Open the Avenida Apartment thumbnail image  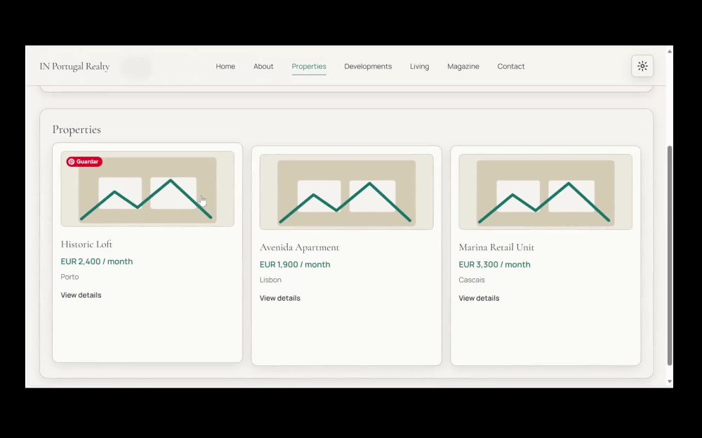pyautogui.click(x=347, y=192)
